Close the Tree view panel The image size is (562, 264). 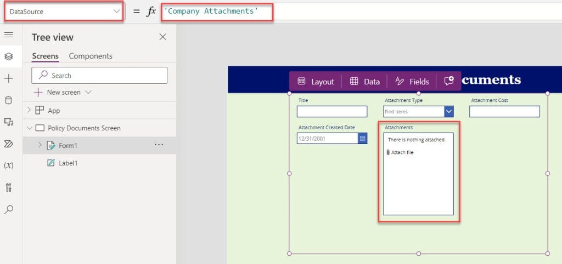click(x=162, y=37)
